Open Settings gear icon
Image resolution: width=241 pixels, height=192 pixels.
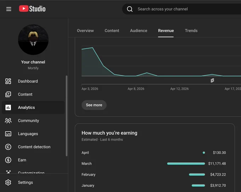pyautogui.click(x=8, y=182)
